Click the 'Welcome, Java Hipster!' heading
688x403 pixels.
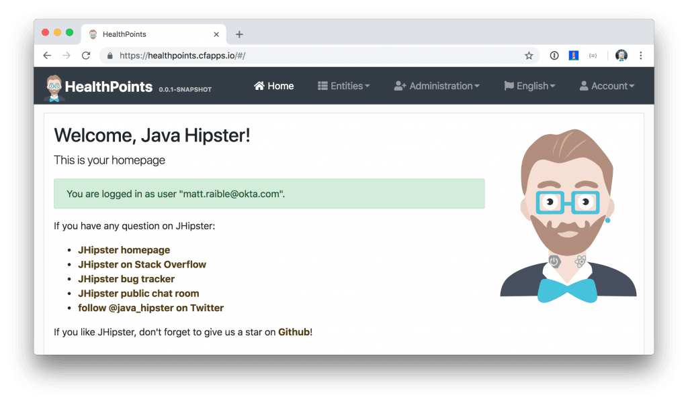pyautogui.click(x=153, y=135)
